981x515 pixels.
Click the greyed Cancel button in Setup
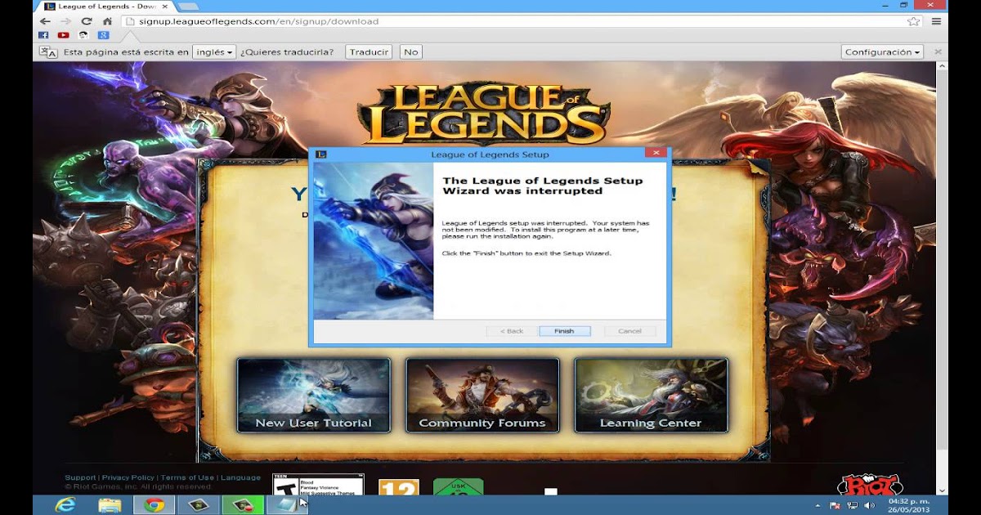click(630, 331)
